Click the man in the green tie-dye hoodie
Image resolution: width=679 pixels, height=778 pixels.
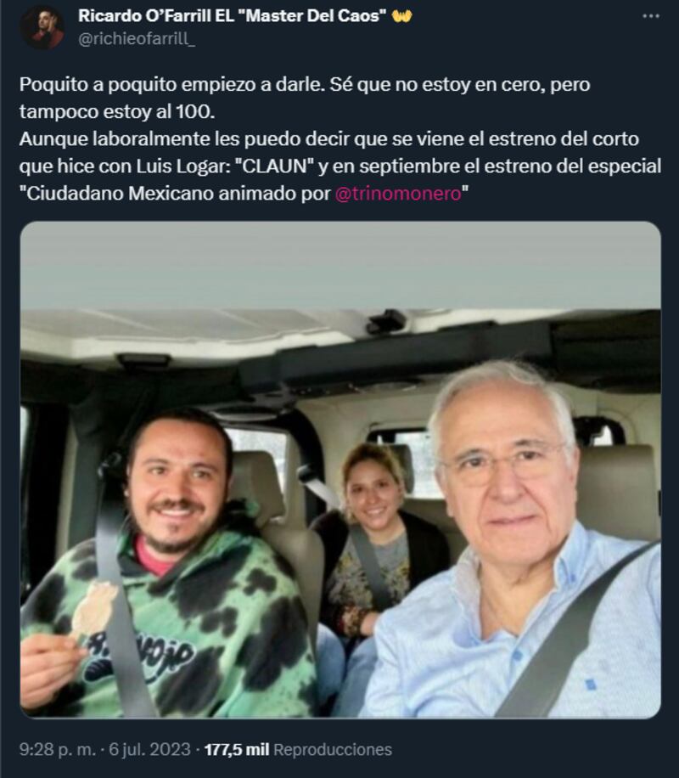(x=169, y=566)
